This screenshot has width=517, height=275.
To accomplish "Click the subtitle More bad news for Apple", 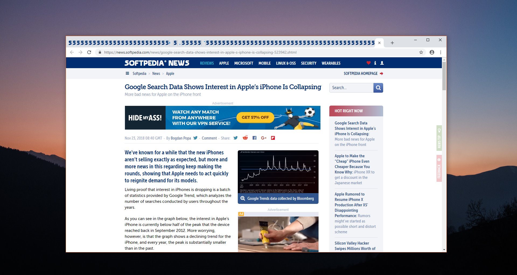I will point(163,95).
